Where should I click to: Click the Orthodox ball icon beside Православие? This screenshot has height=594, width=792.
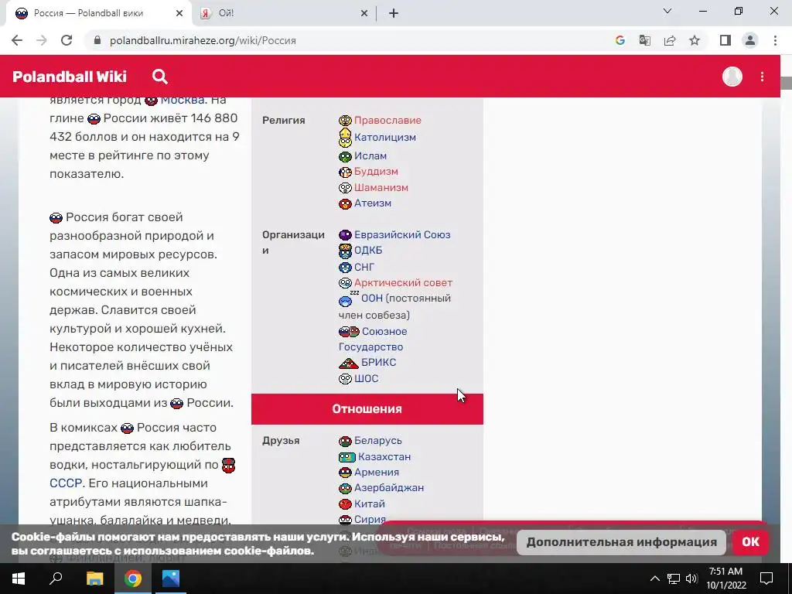point(345,120)
